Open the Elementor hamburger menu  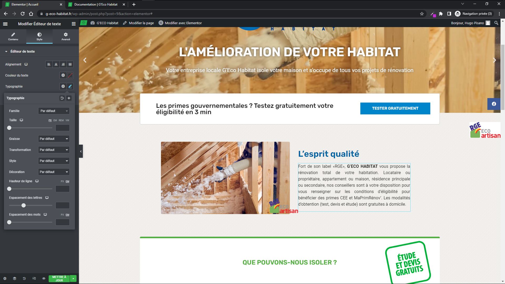(x=5, y=24)
